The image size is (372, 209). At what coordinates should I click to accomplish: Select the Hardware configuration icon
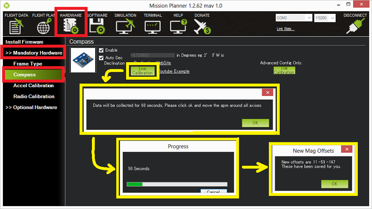pos(71,26)
